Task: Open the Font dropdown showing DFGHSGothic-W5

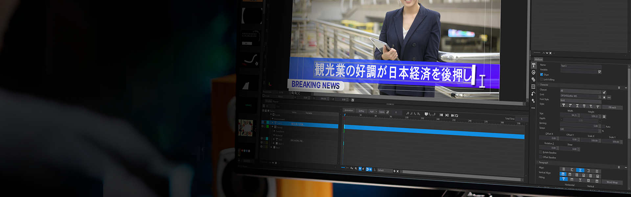Action: (x=581, y=96)
